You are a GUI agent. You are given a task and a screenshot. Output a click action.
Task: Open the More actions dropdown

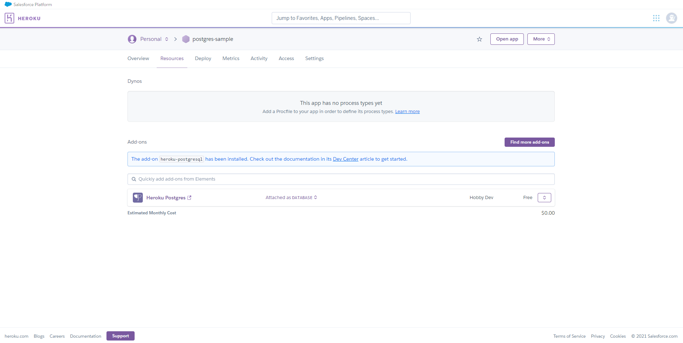pyautogui.click(x=541, y=39)
